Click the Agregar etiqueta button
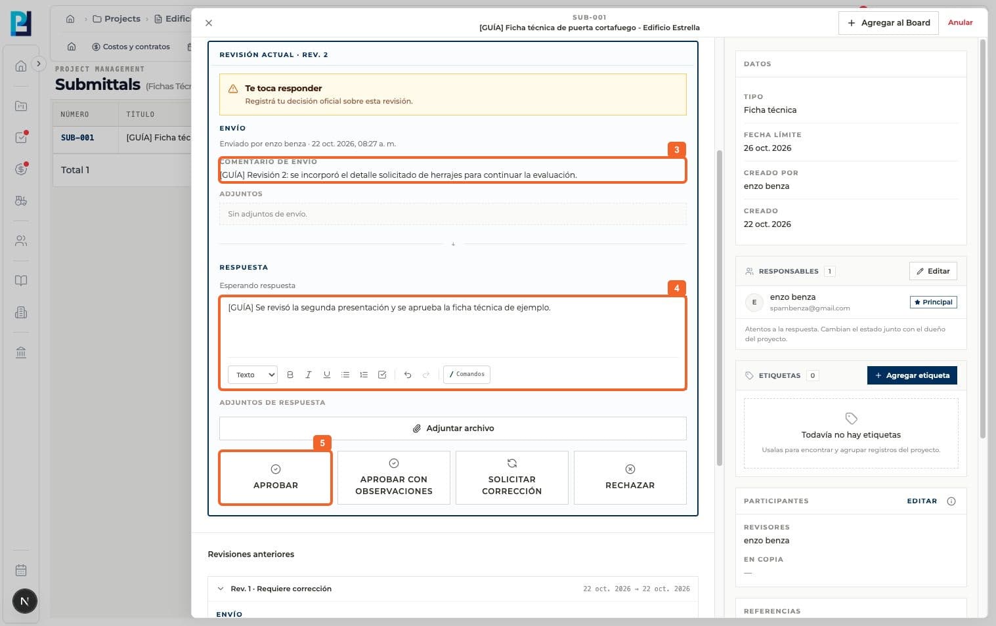This screenshot has height=626, width=996. pos(912,375)
